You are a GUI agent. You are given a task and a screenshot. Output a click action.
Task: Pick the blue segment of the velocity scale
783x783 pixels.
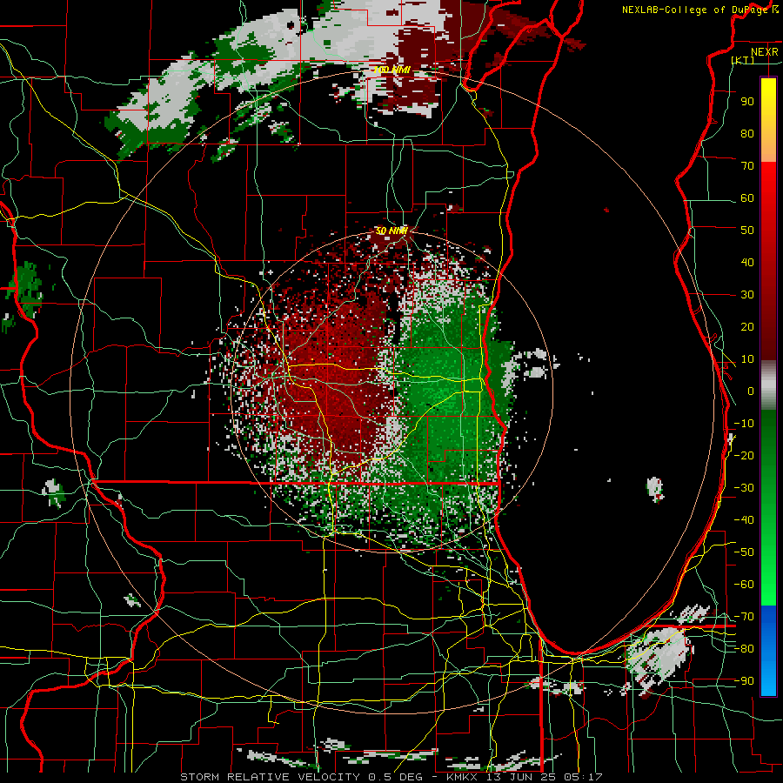[x=768, y=651]
